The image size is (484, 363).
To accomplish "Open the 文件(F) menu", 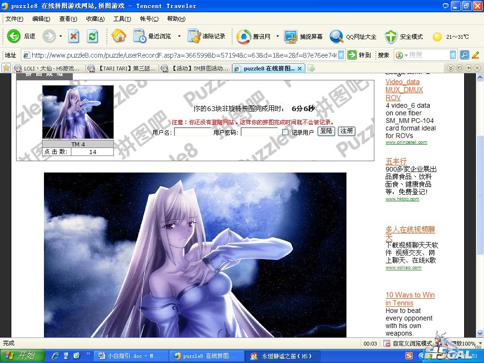I will 14,19.
